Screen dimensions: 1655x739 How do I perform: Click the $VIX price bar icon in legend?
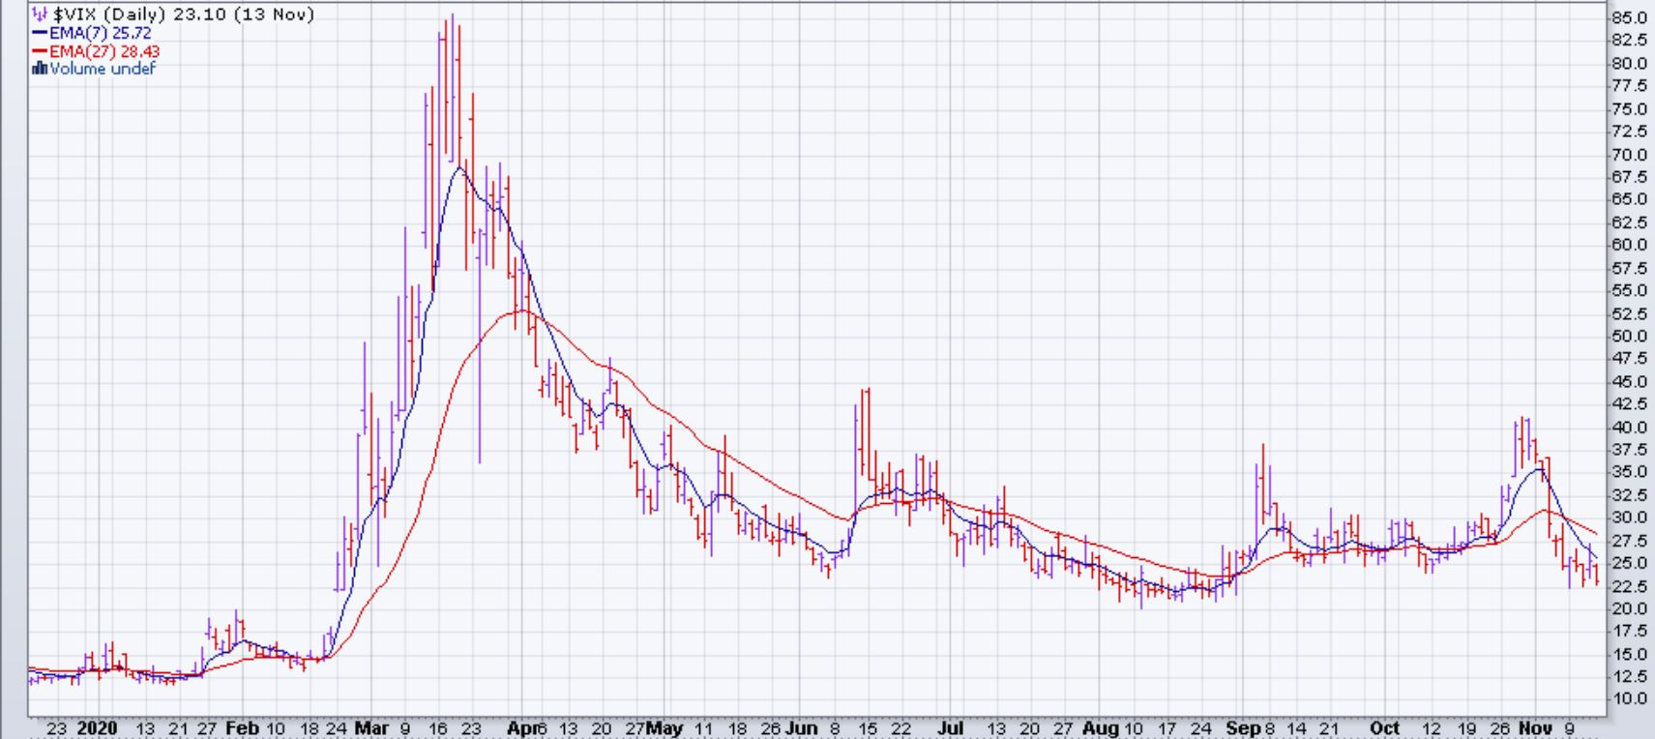tap(40, 15)
